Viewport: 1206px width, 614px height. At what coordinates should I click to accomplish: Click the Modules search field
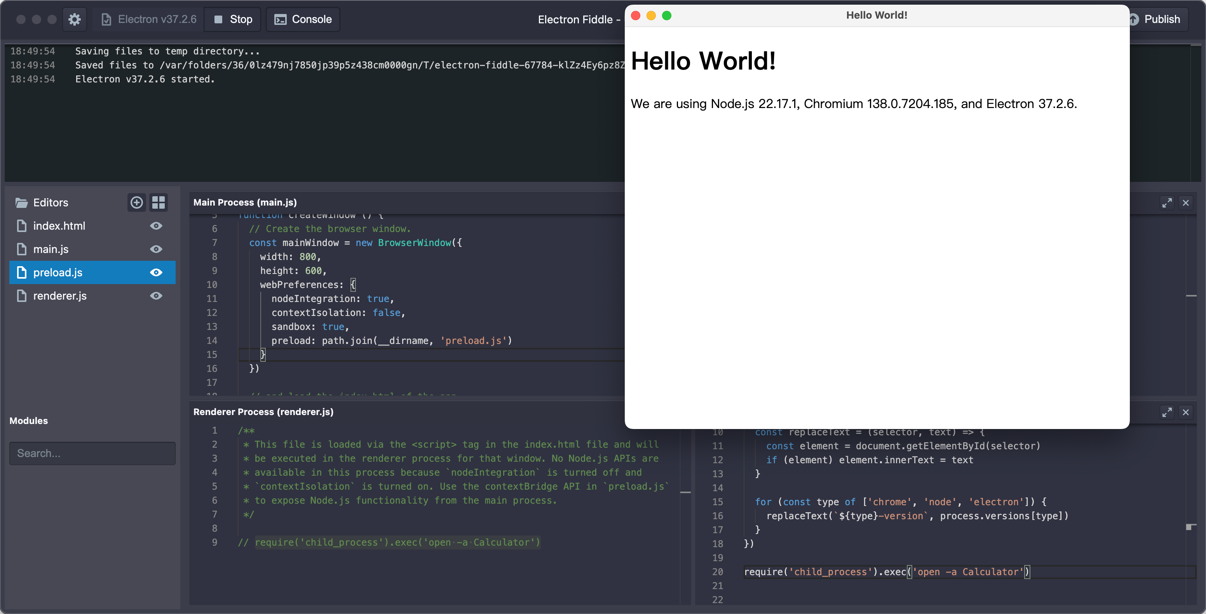pyautogui.click(x=92, y=454)
